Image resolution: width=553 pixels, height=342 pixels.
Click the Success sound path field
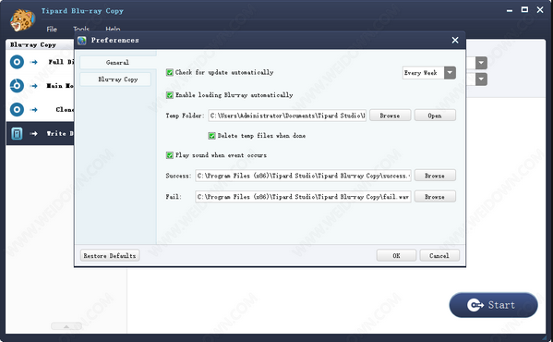pos(304,176)
